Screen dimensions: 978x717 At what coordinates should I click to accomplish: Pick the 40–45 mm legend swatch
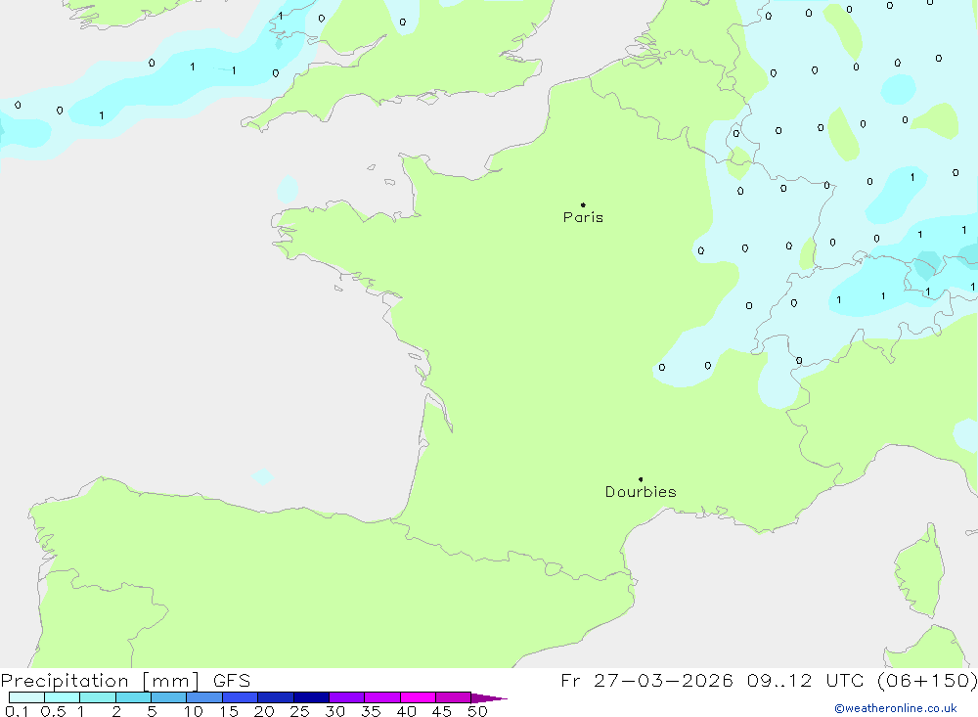pos(418,697)
